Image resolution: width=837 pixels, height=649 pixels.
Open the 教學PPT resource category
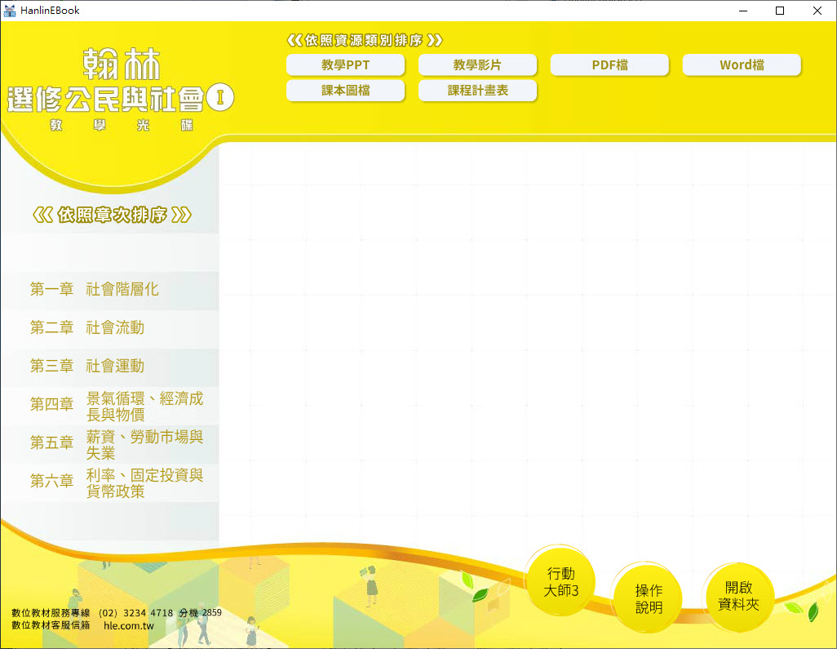pos(345,65)
